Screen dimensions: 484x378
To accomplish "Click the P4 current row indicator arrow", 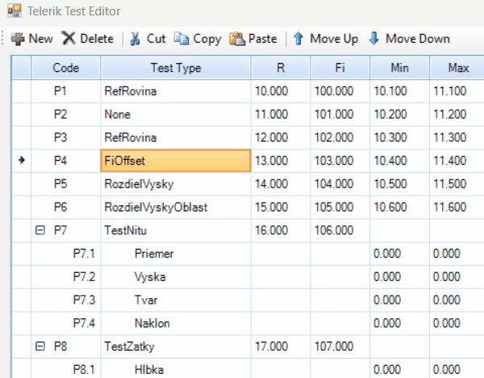I will coord(22,160).
